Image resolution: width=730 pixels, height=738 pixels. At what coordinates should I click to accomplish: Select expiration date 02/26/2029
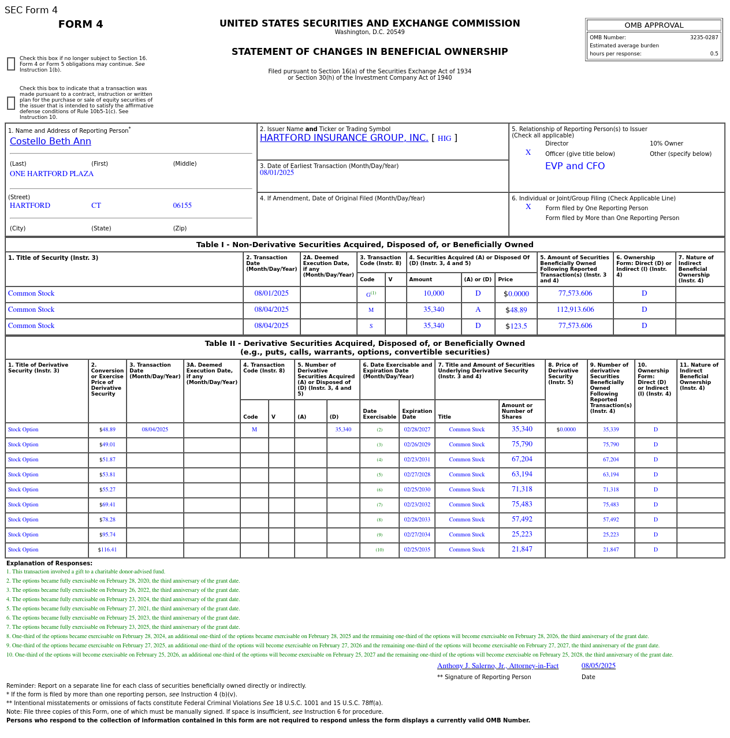coord(417,445)
